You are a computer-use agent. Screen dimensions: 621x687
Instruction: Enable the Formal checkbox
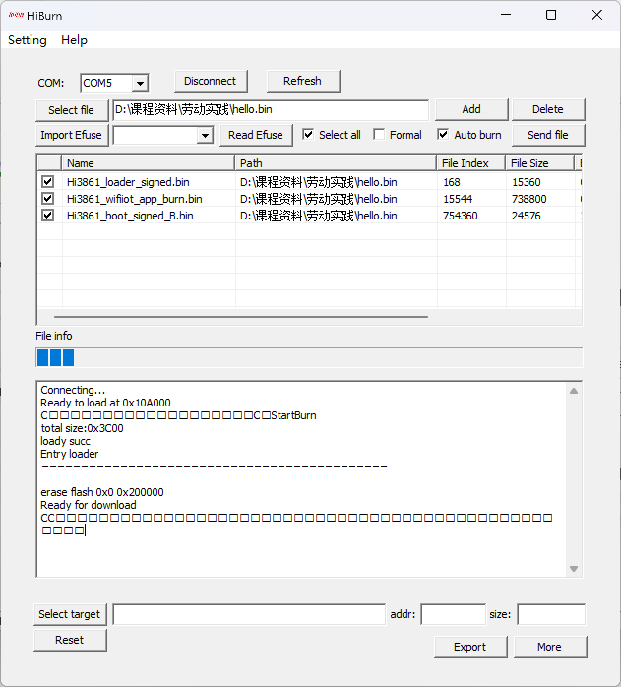tap(379, 134)
